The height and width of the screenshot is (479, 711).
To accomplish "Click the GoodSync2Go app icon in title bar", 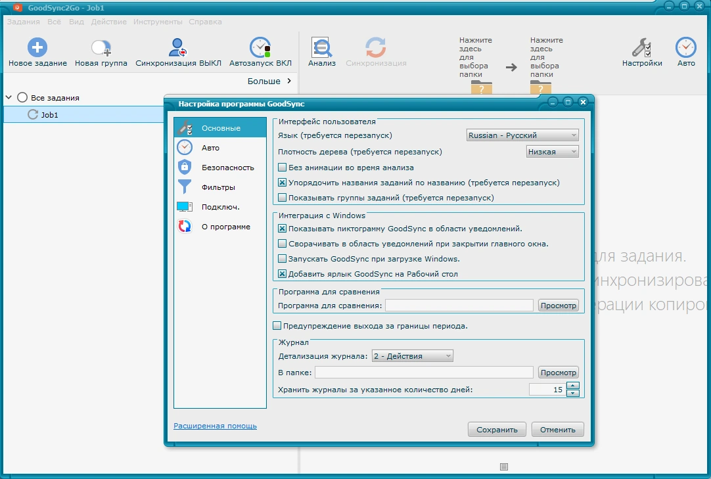I will (x=18, y=7).
